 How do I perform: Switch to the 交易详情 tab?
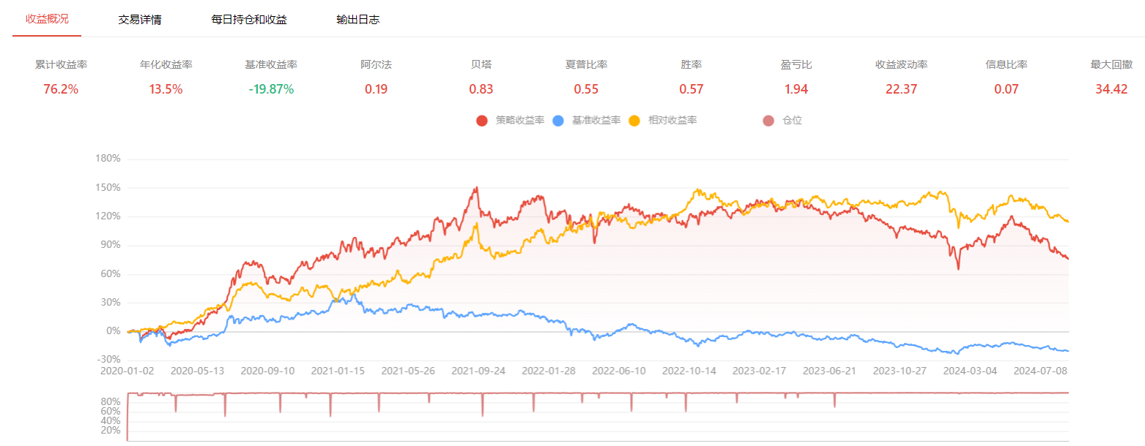[140, 20]
